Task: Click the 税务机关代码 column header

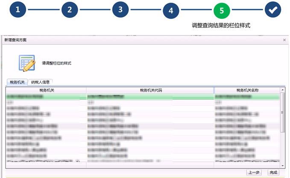Action: (x=150, y=90)
